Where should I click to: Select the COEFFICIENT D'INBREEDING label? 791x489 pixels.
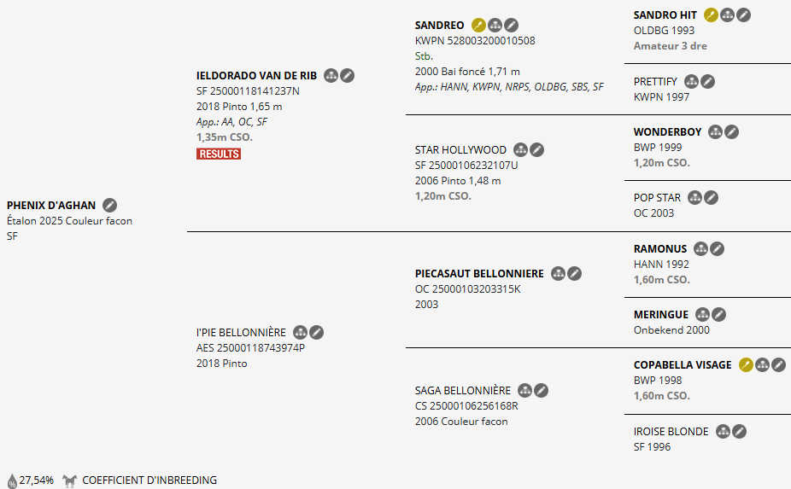pos(149,480)
